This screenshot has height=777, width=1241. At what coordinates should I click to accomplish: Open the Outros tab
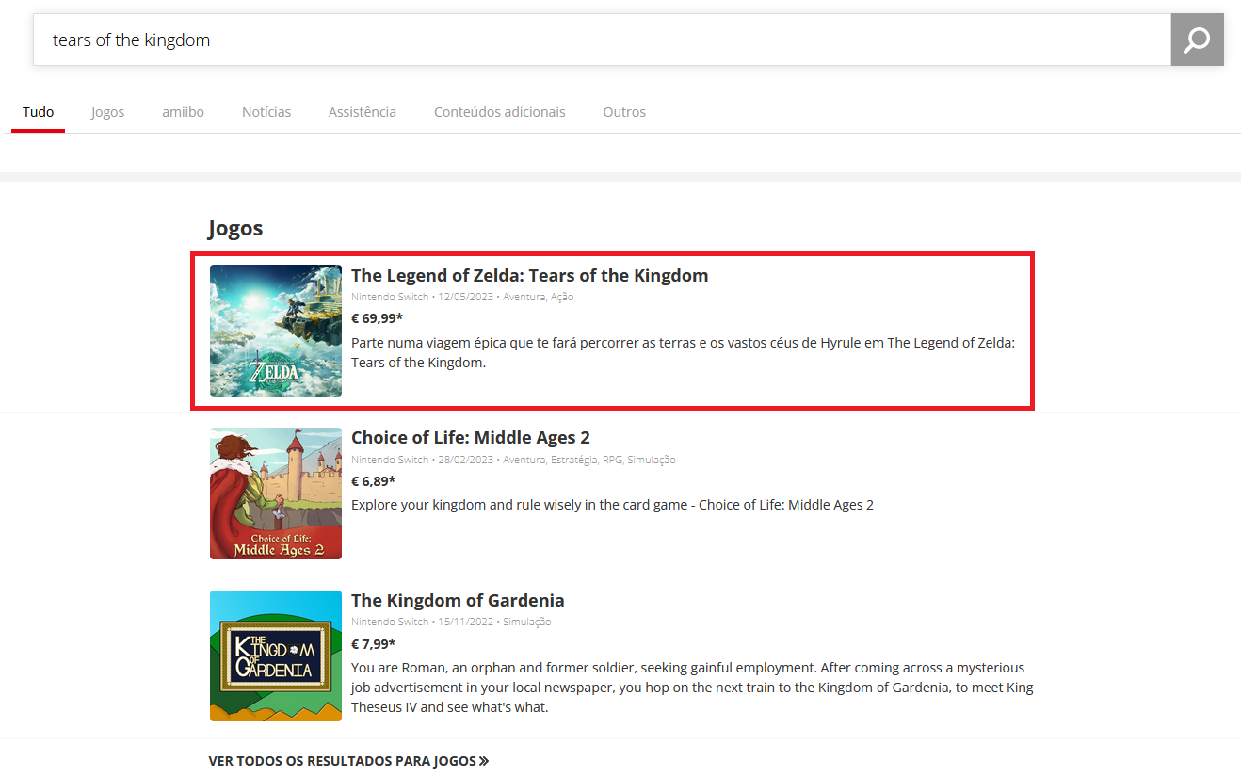tap(624, 112)
